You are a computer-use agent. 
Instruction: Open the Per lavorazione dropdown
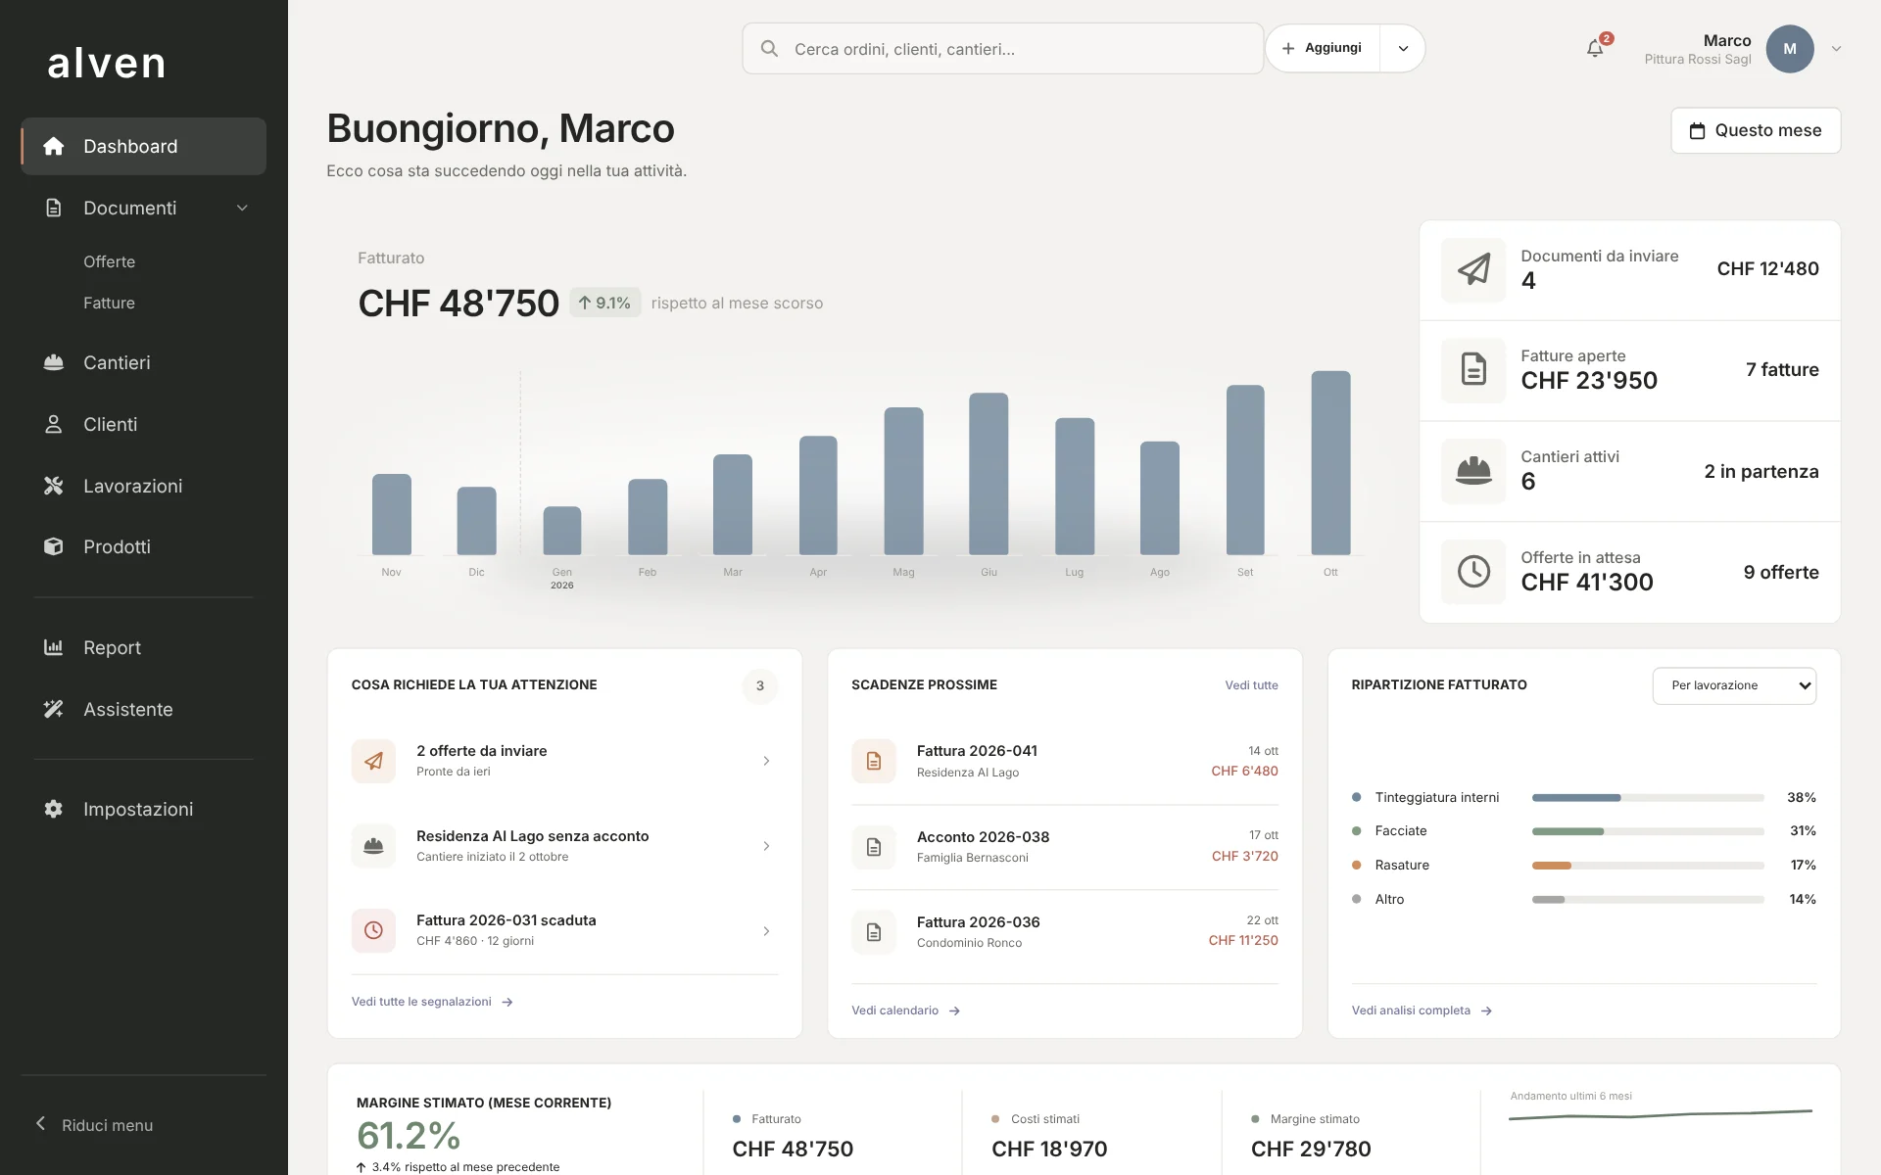click(x=1734, y=685)
